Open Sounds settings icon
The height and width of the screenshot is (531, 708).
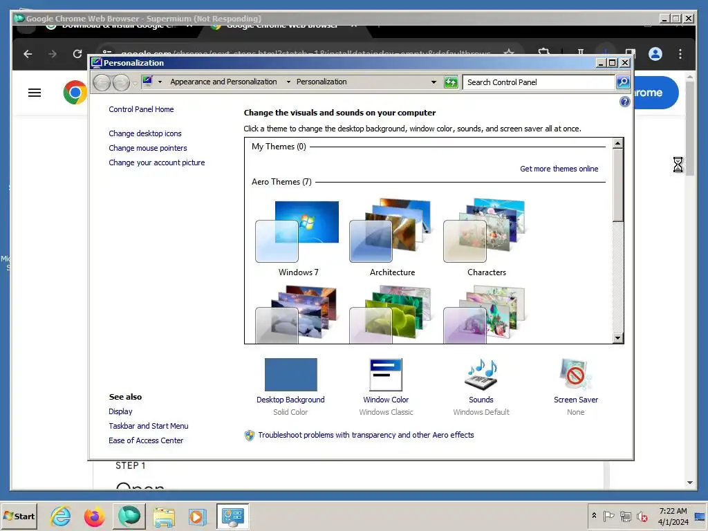coord(481,375)
